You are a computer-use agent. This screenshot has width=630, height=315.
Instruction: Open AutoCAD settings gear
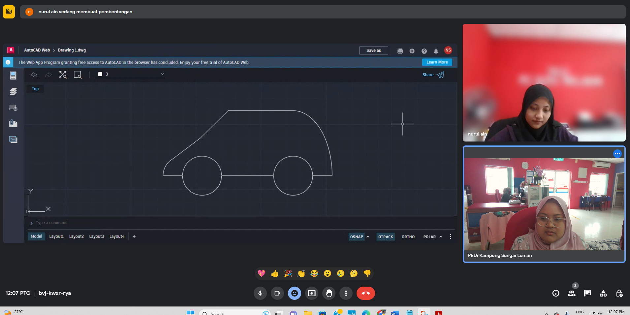[x=412, y=51]
